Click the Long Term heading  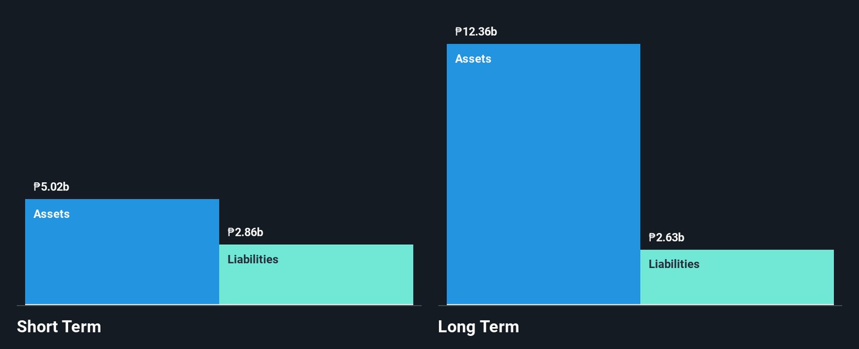point(478,327)
